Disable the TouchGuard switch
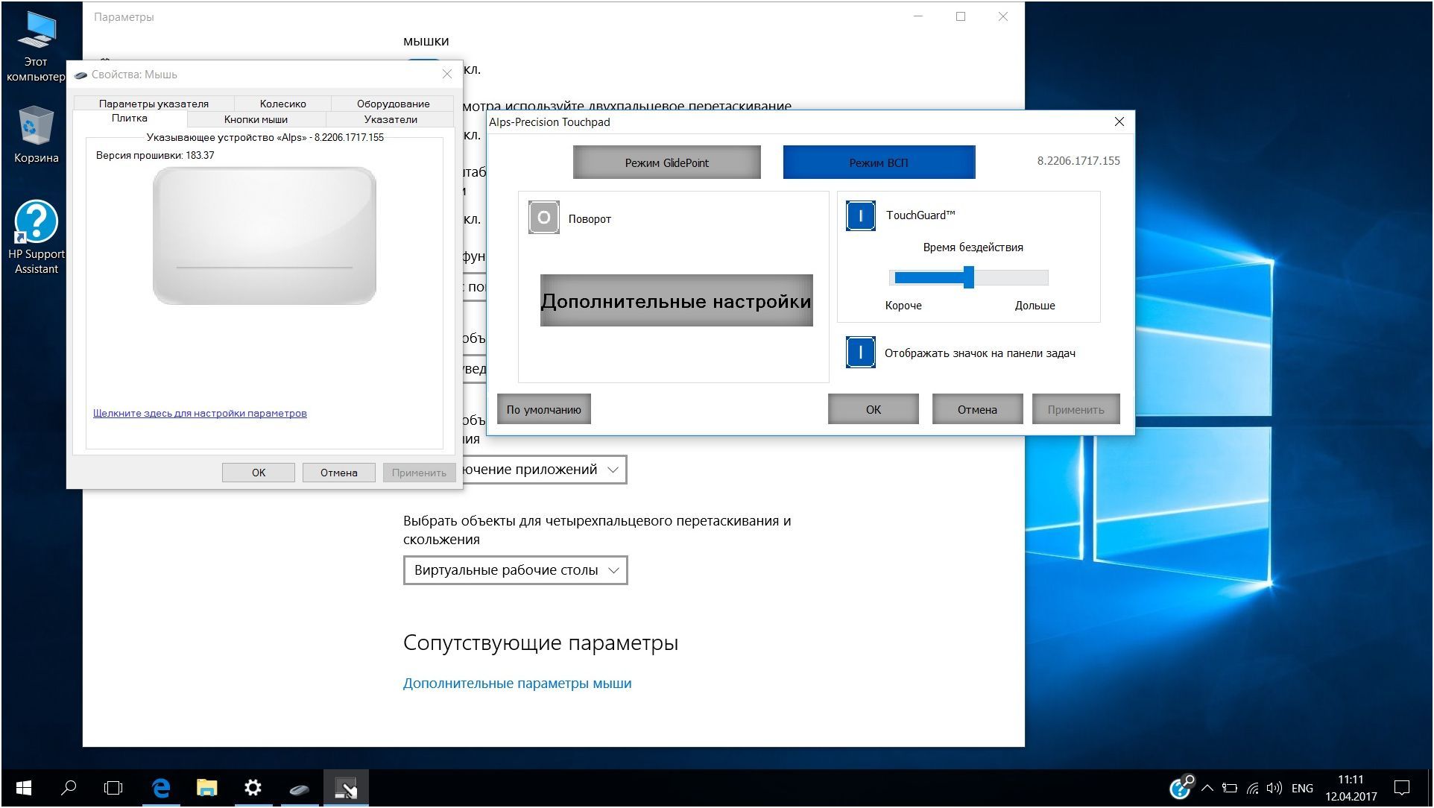Screen dimensions: 1434x808 [x=861, y=215]
